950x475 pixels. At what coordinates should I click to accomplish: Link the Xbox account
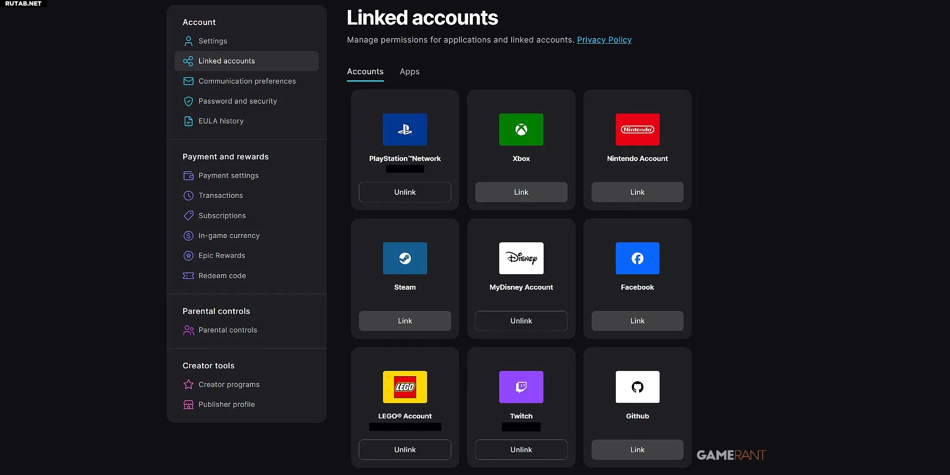[521, 192]
